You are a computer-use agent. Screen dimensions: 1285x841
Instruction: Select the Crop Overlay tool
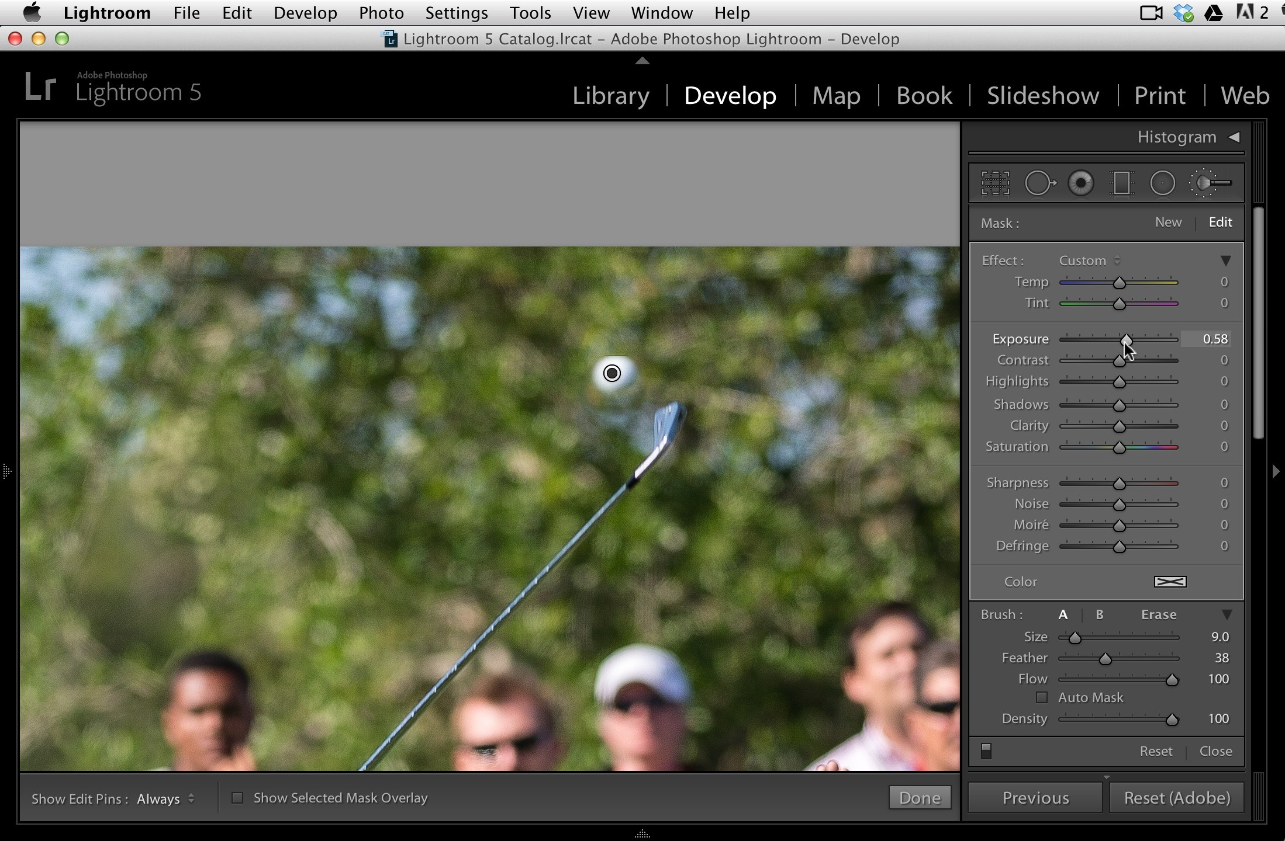tap(995, 183)
